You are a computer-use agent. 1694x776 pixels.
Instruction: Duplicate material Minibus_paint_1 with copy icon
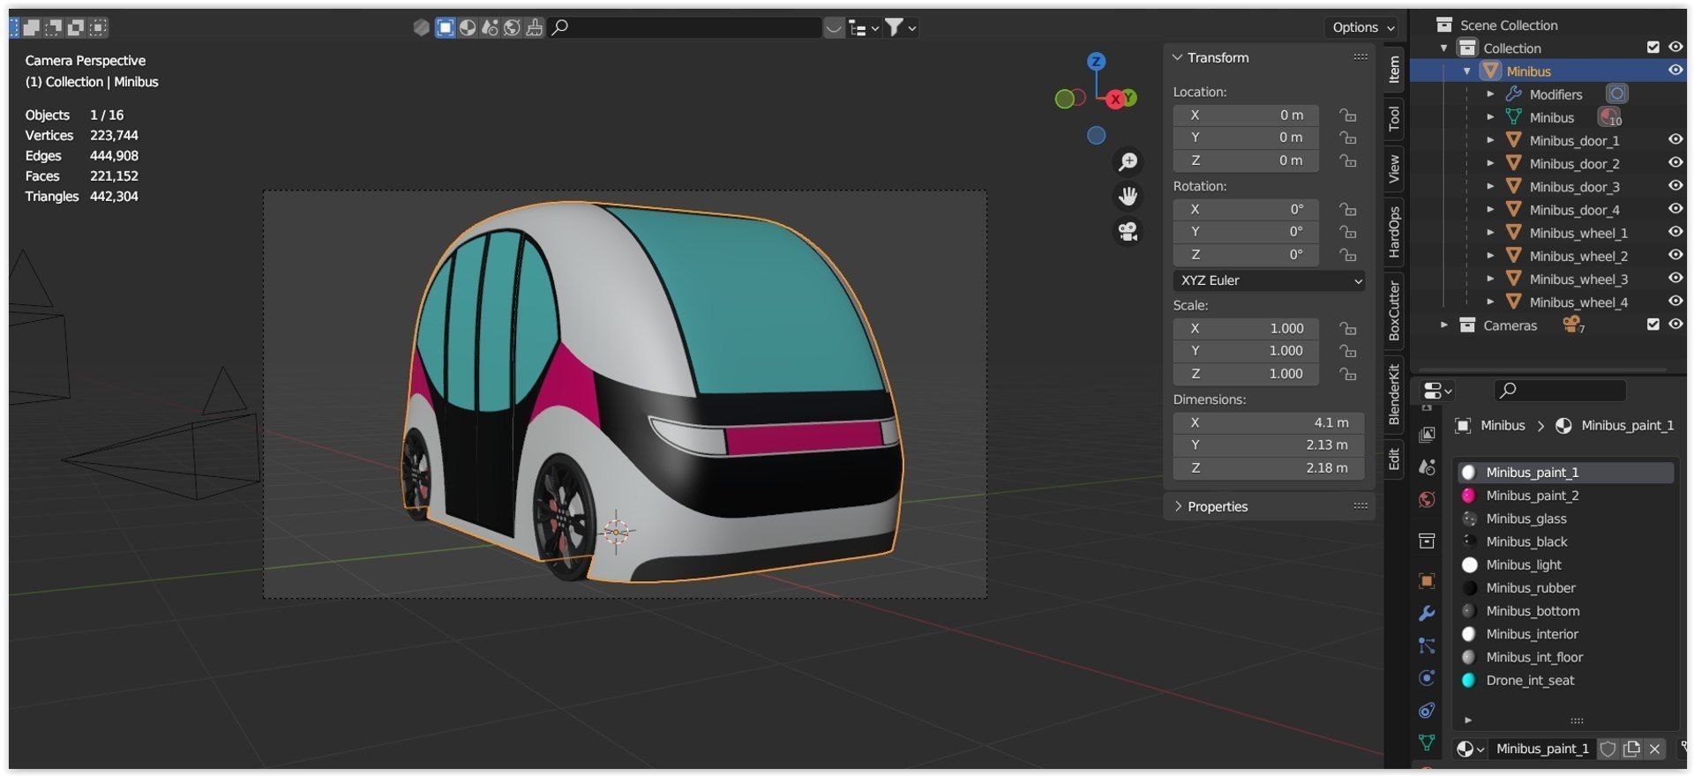tap(1632, 749)
